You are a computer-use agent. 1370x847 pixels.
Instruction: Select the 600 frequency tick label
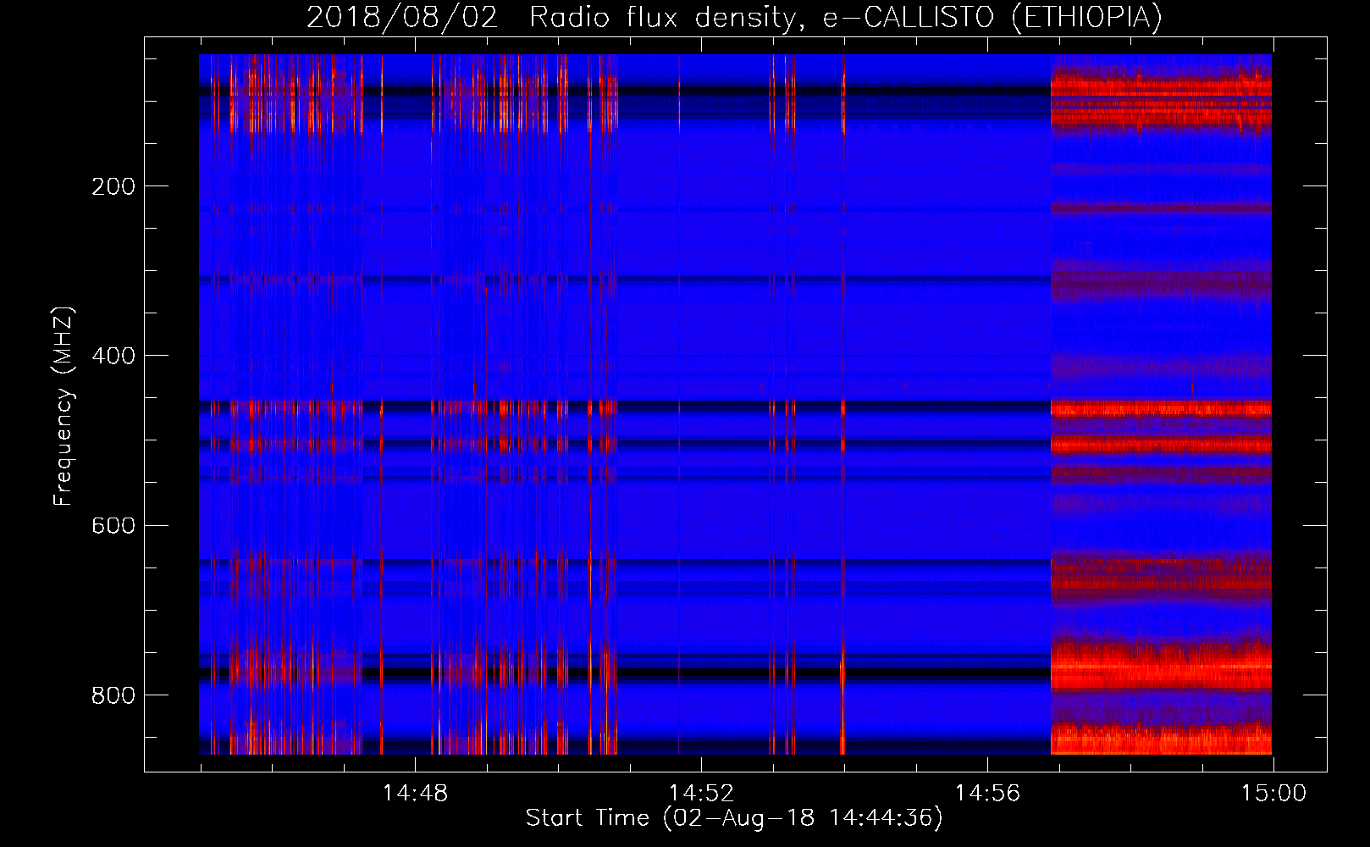[x=113, y=526]
